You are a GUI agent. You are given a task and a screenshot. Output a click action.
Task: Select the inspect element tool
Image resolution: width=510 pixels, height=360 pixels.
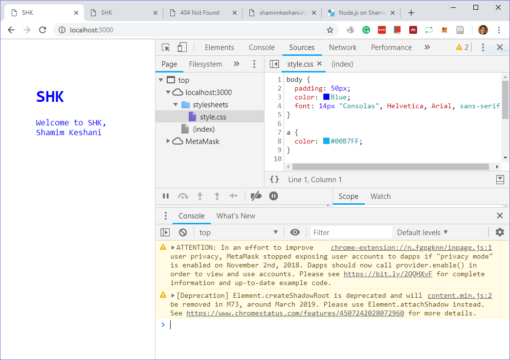[x=167, y=47]
